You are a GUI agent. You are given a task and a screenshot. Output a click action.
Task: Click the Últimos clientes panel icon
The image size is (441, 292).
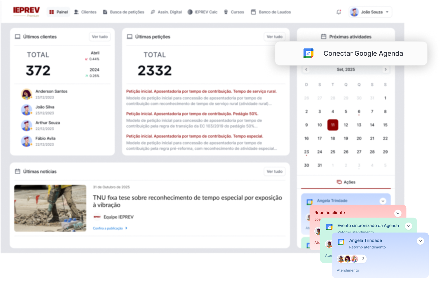pos(18,37)
